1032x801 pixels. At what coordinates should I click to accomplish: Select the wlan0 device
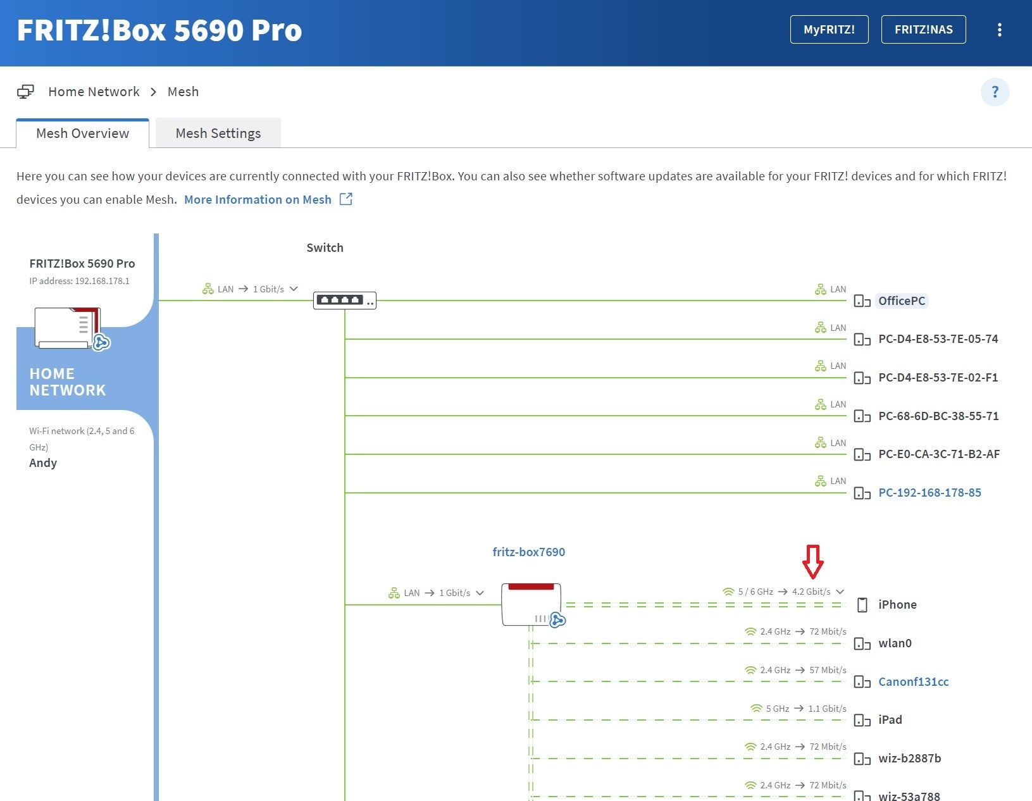pos(895,643)
